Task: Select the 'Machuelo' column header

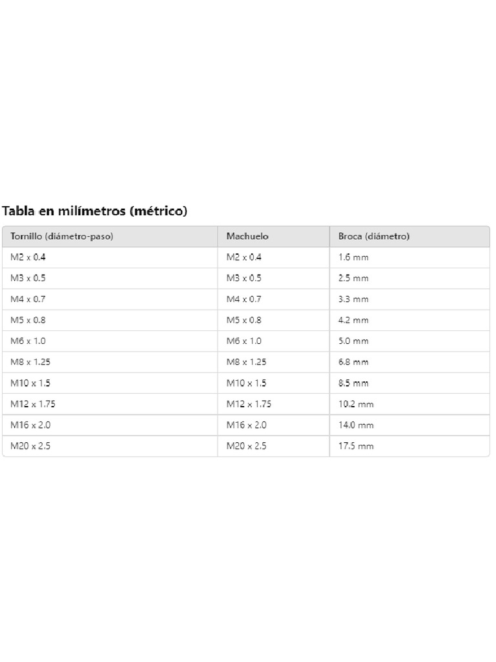Action: (x=247, y=237)
